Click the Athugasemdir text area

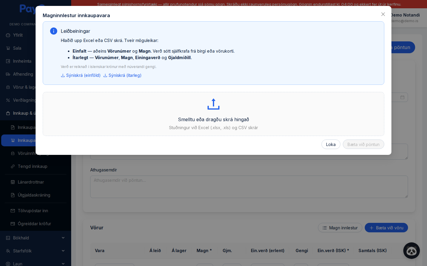coord(249,187)
